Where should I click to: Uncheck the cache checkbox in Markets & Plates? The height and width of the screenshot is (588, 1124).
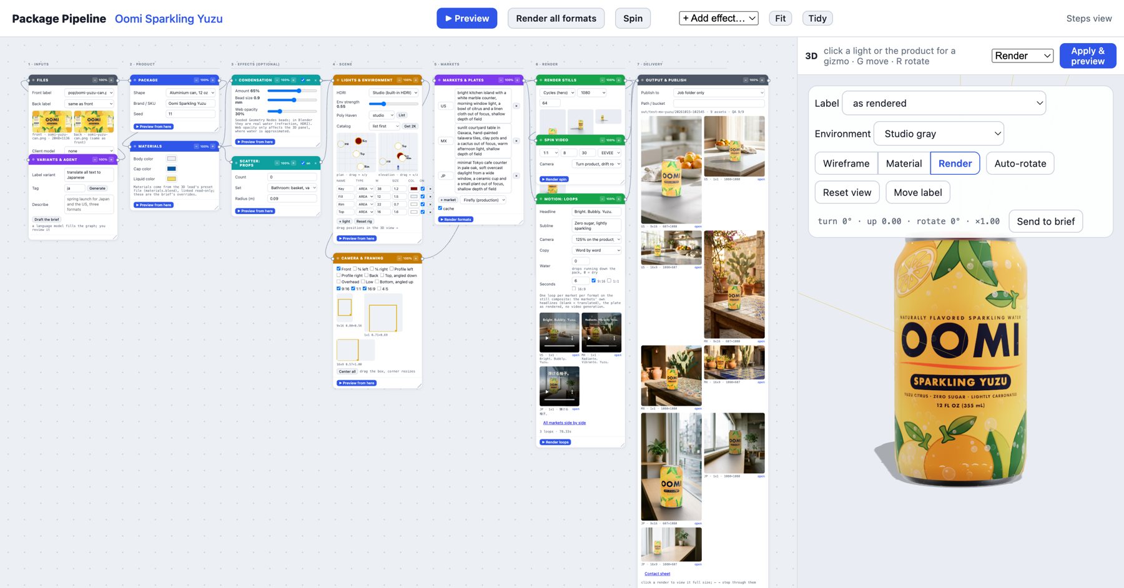click(440, 208)
